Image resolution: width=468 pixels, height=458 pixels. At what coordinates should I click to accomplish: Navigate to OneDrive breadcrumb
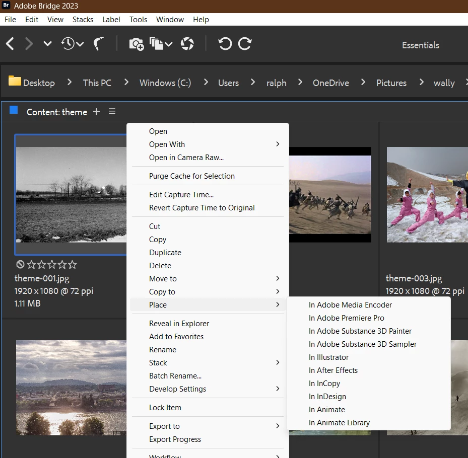(330, 83)
